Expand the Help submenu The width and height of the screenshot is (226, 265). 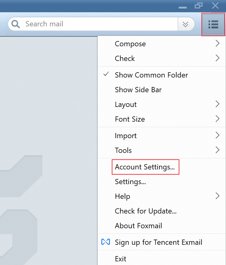click(123, 196)
